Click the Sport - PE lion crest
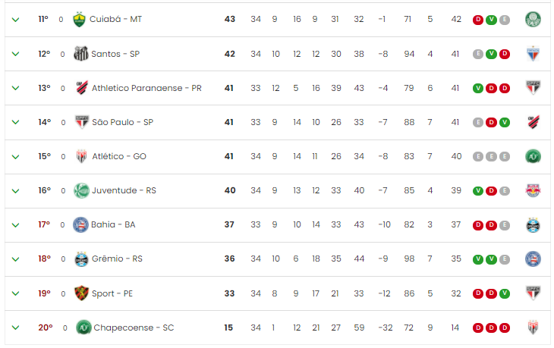The width and height of the screenshot is (554, 348). coord(81,293)
